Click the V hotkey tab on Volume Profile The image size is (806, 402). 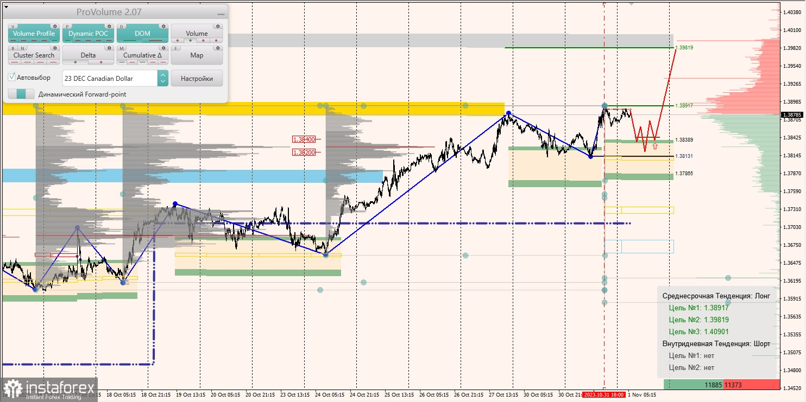click(x=13, y=27)
